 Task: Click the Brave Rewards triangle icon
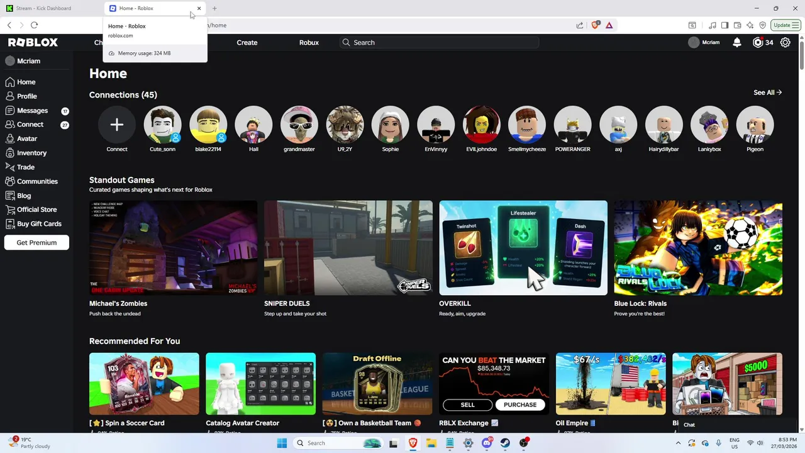pos(609,25)
